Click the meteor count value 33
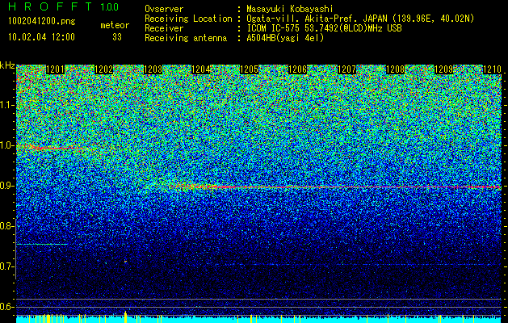508x323 pixels. pos(117,37)
